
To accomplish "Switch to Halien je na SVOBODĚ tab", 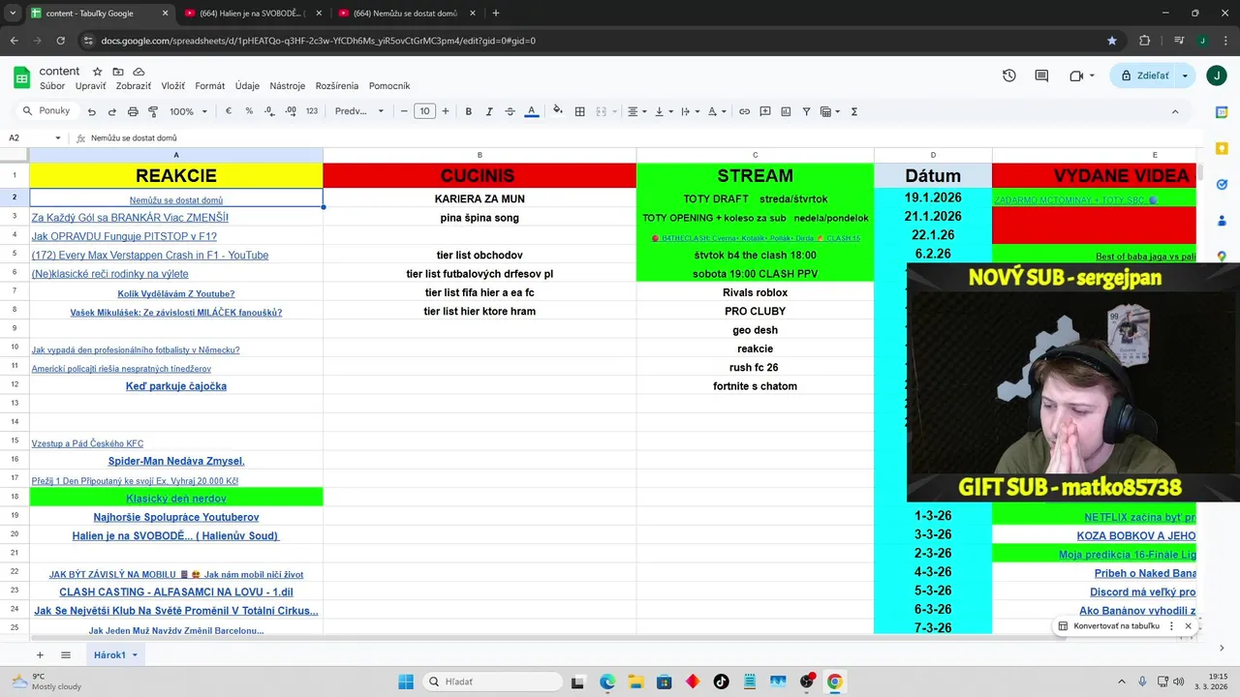I will pos(251,14).
